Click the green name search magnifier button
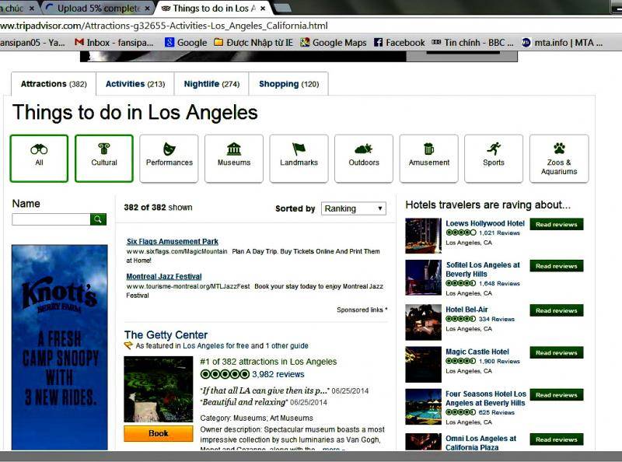622x462 pixels. pos(99,219)
